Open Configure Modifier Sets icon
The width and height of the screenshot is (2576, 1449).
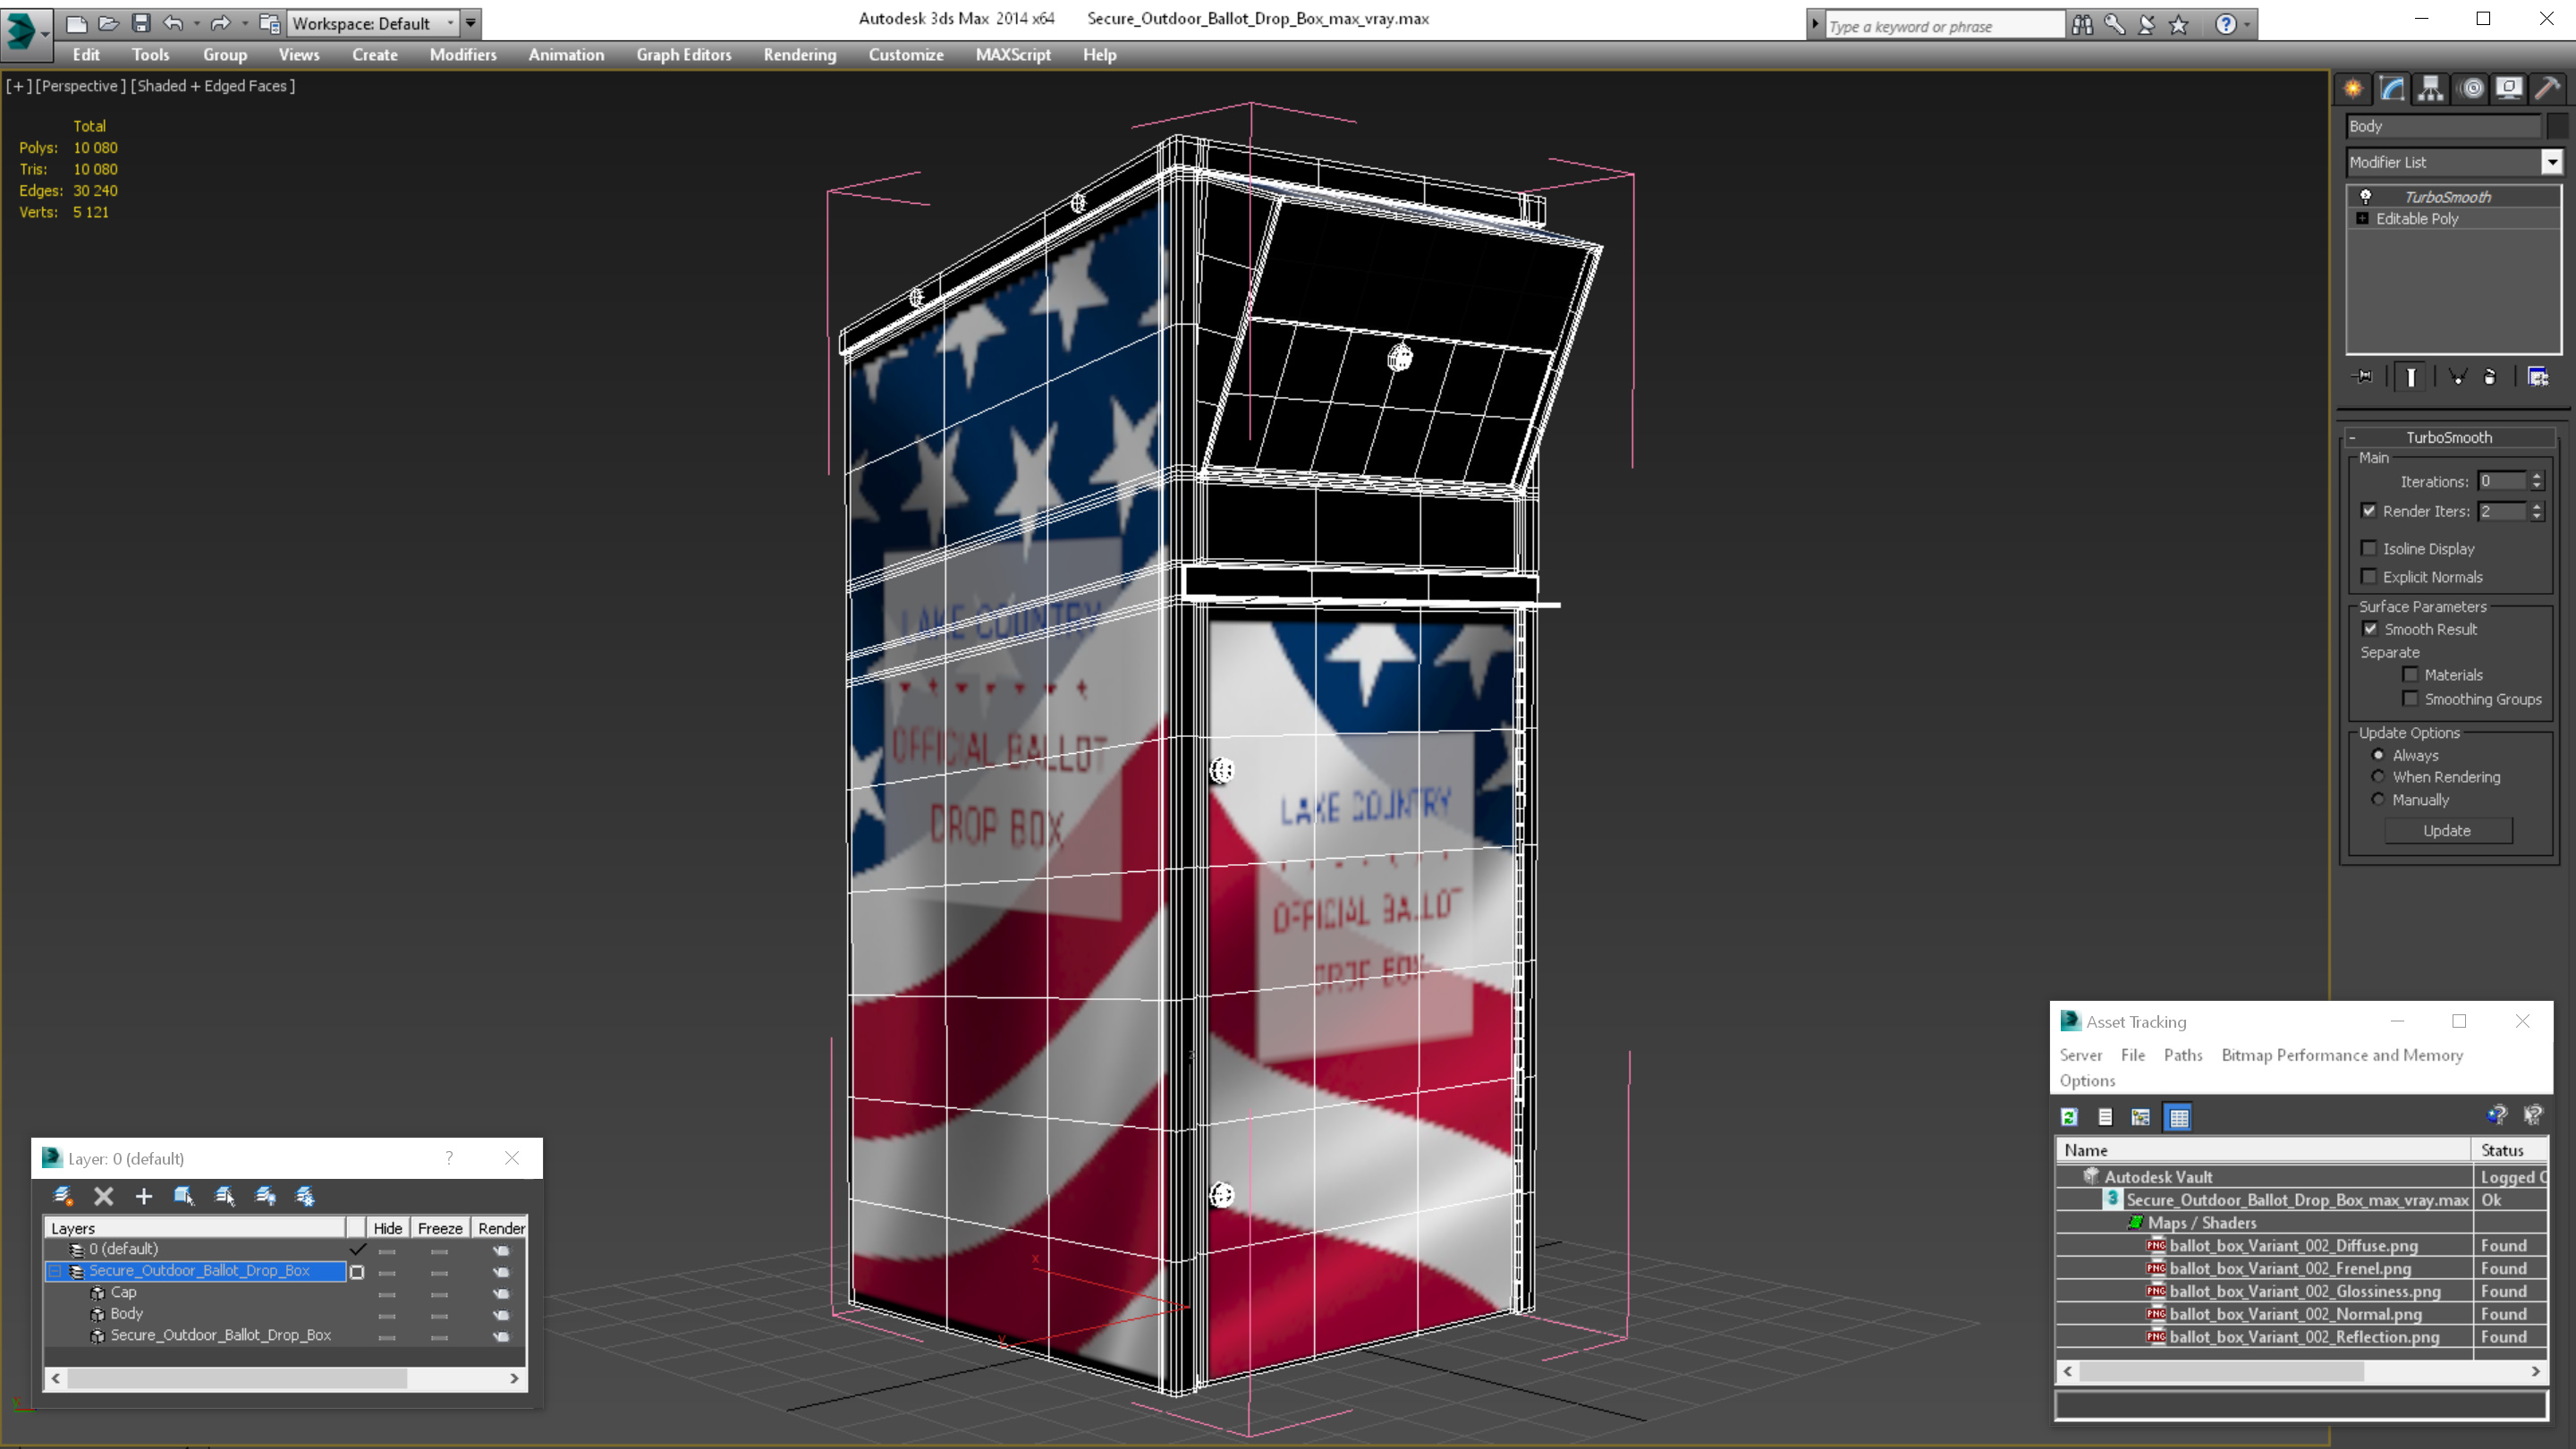click(x=2538, y=377)
